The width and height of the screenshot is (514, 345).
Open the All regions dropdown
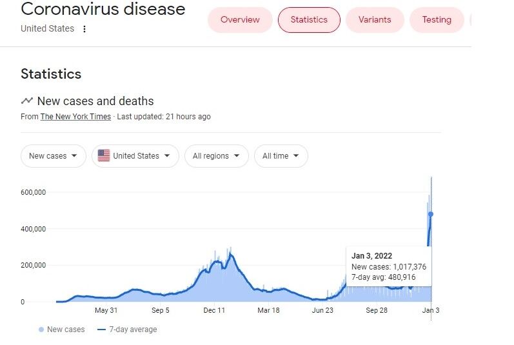pos(216,156)
